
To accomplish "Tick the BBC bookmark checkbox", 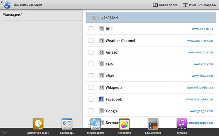I will click(x=91, y=29).
